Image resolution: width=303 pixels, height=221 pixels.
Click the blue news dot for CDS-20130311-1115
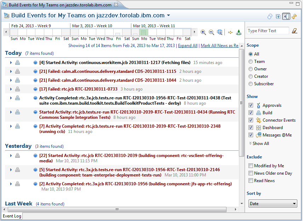tap(35, 71)
